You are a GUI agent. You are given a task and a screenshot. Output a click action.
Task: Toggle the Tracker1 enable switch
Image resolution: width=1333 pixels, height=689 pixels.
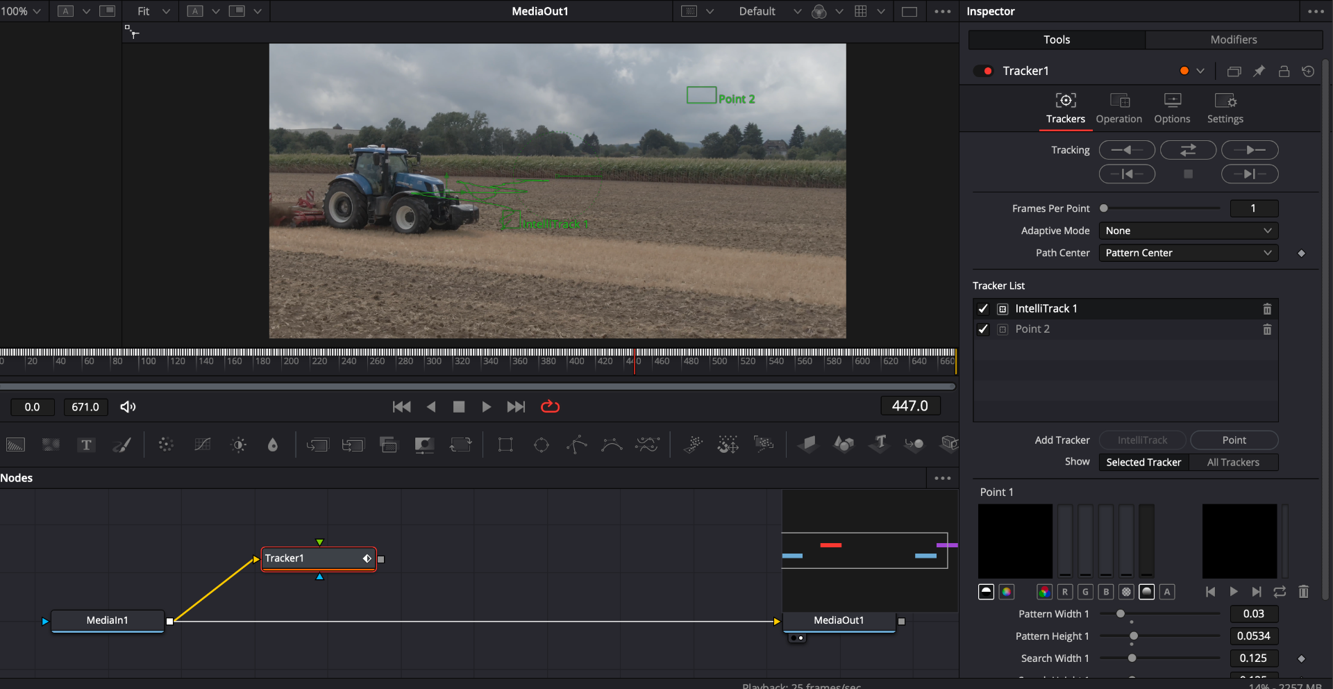pyautogui.click(x=983, y=71)
